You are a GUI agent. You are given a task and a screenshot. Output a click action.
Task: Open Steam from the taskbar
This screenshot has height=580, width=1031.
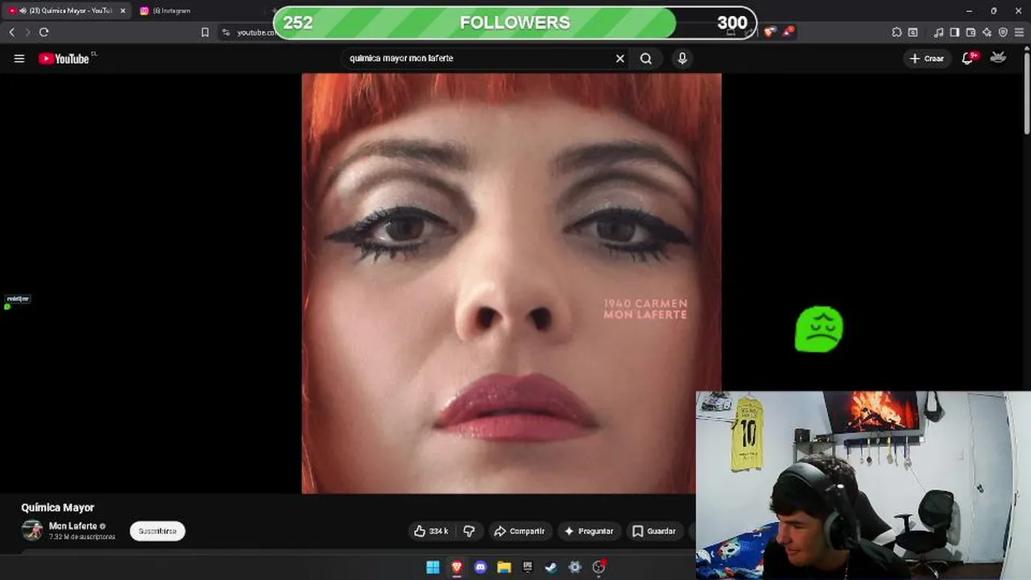[551, 567]
